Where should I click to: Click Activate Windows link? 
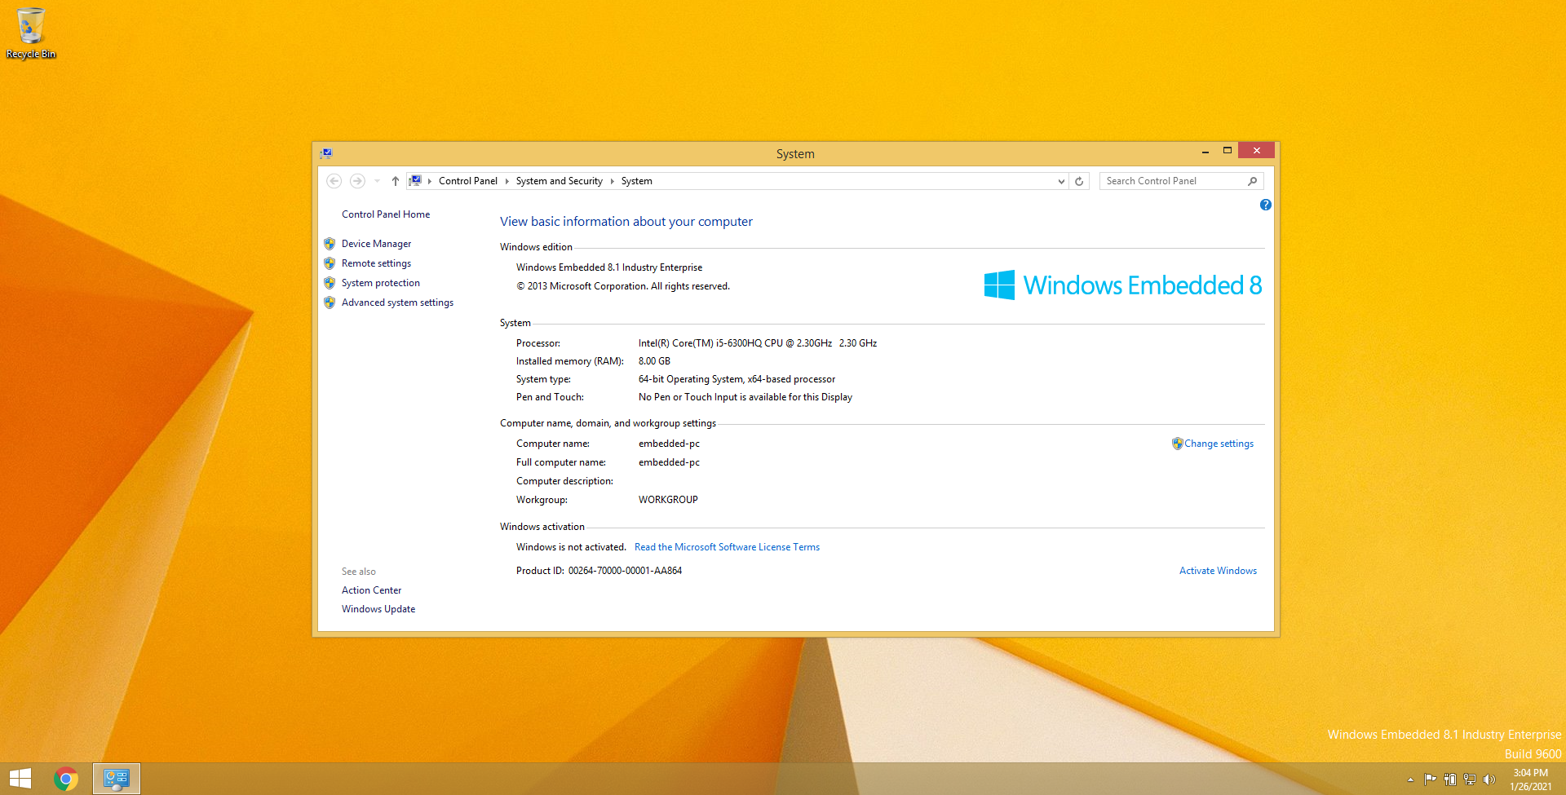1218,571
